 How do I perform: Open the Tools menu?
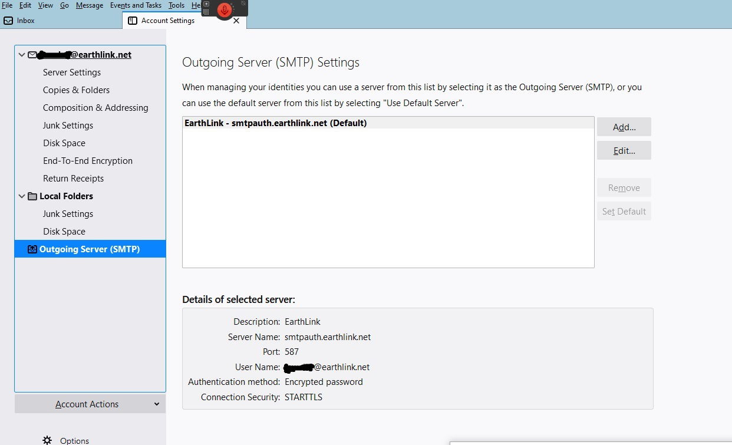pos(176,5)
